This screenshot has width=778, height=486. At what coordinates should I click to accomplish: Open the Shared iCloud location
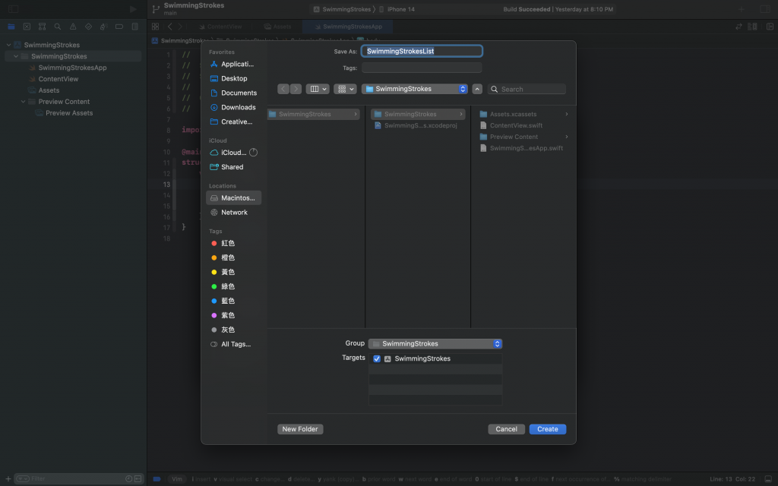point(233,166)
